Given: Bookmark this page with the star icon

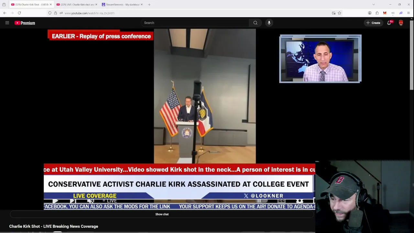Looking at the screenshot, I should click(x=339, y=13).
